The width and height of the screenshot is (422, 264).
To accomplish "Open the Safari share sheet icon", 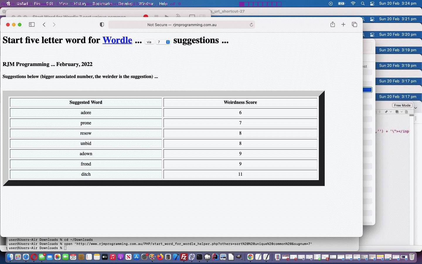I will coord(333,24).
